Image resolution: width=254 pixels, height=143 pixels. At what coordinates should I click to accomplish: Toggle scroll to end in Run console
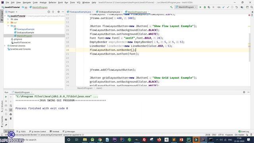pos(11,110)
